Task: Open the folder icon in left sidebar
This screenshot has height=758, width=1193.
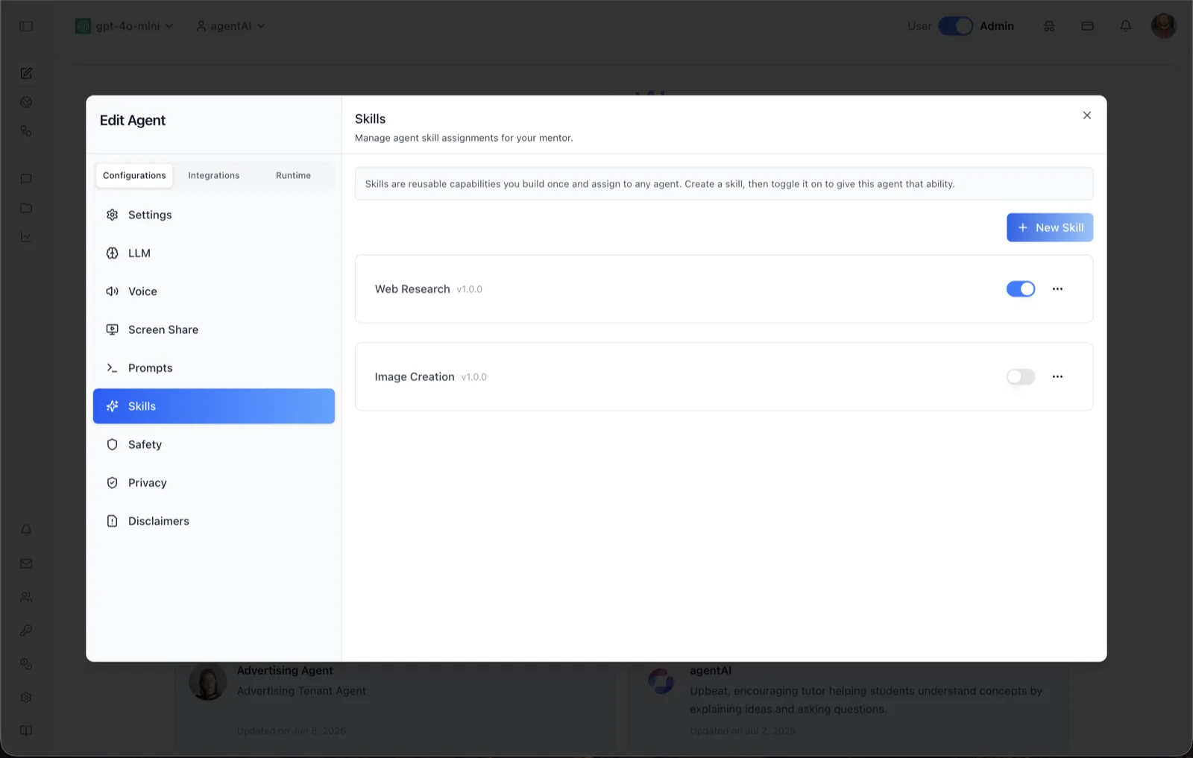Action: coord(26,208)
